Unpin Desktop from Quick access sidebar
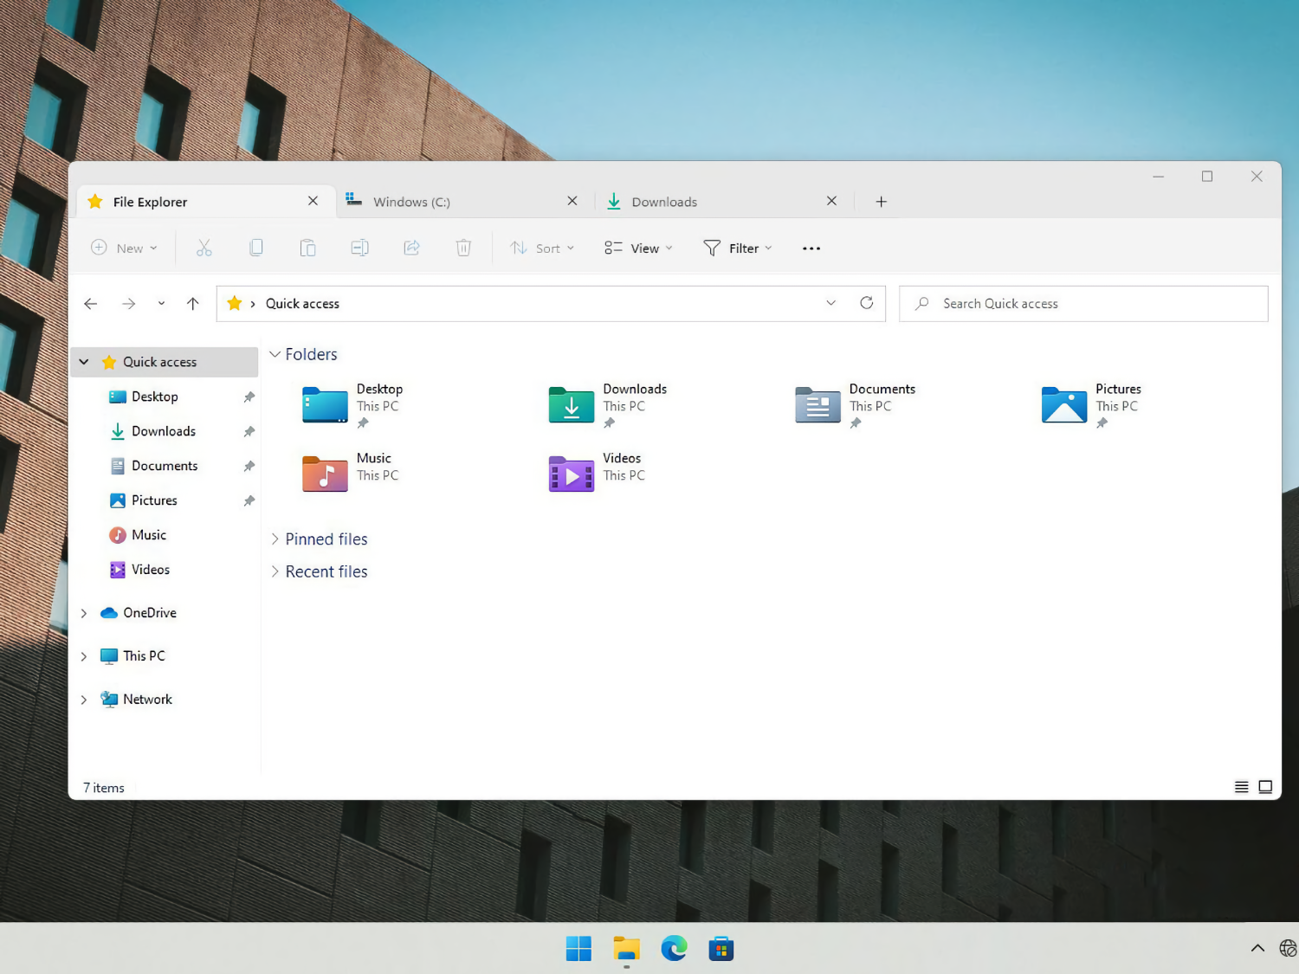This screenshot has width=1299, height=974. 249,397
